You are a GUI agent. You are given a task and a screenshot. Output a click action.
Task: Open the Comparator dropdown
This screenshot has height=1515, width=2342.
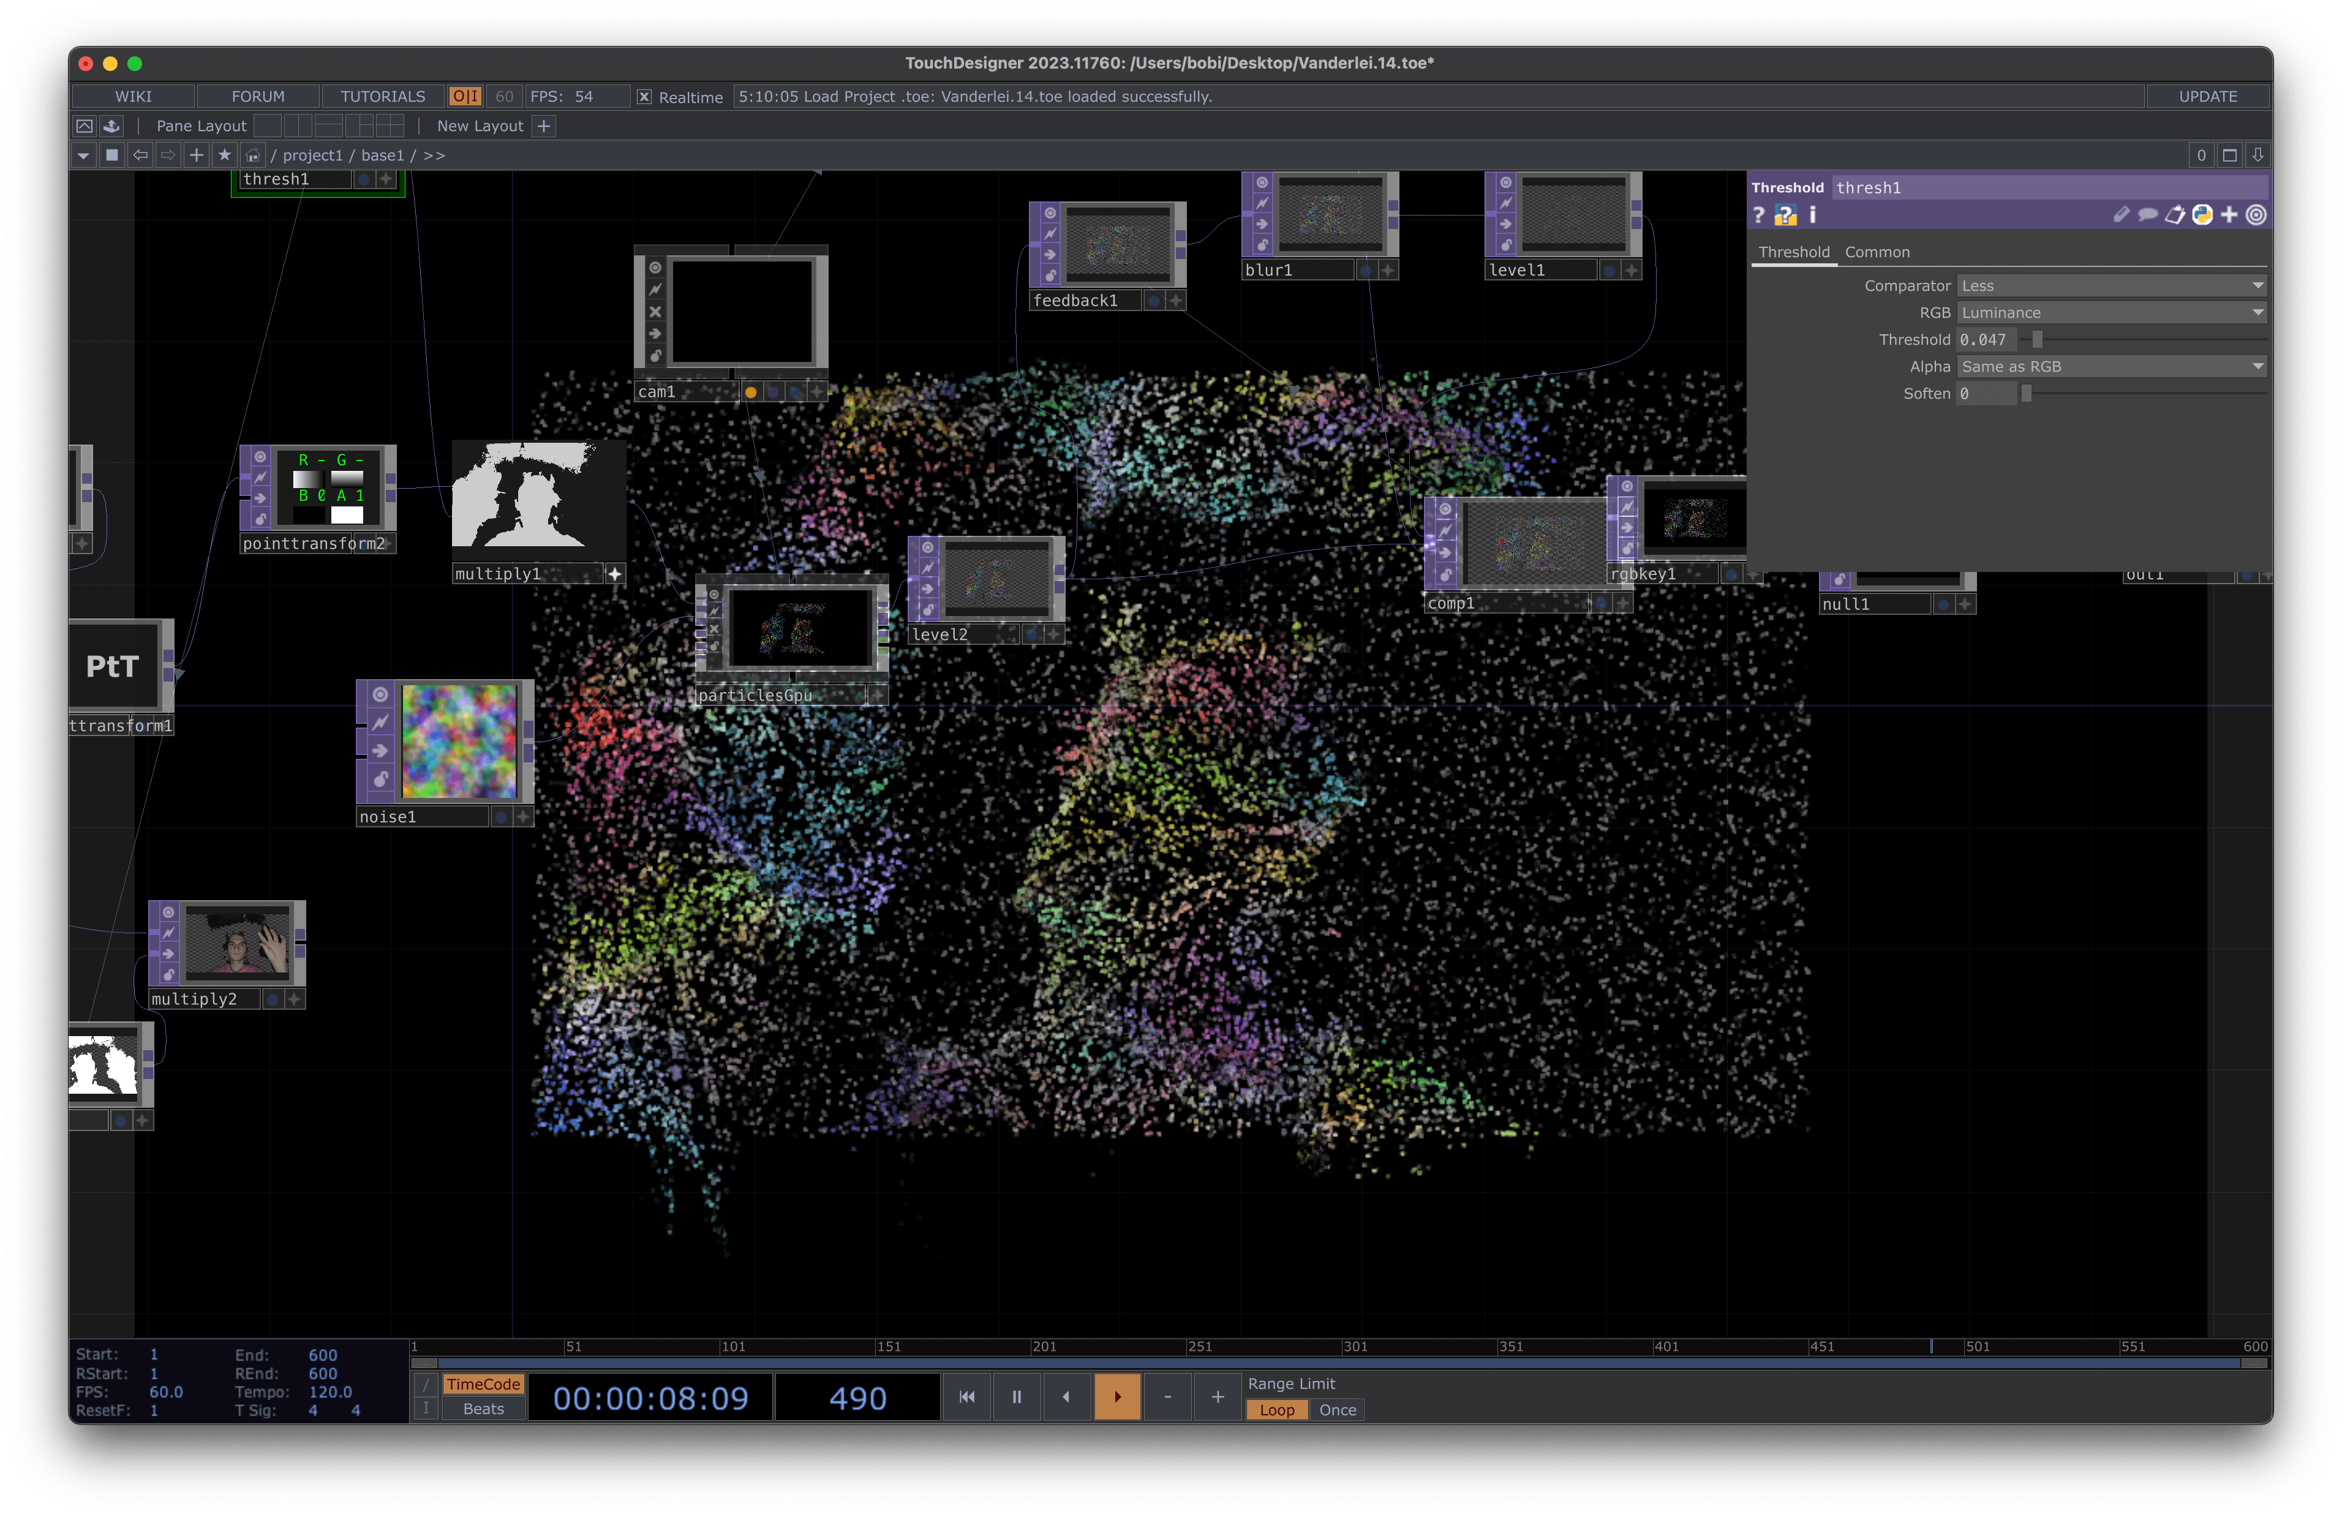[x=2112, y=285]
